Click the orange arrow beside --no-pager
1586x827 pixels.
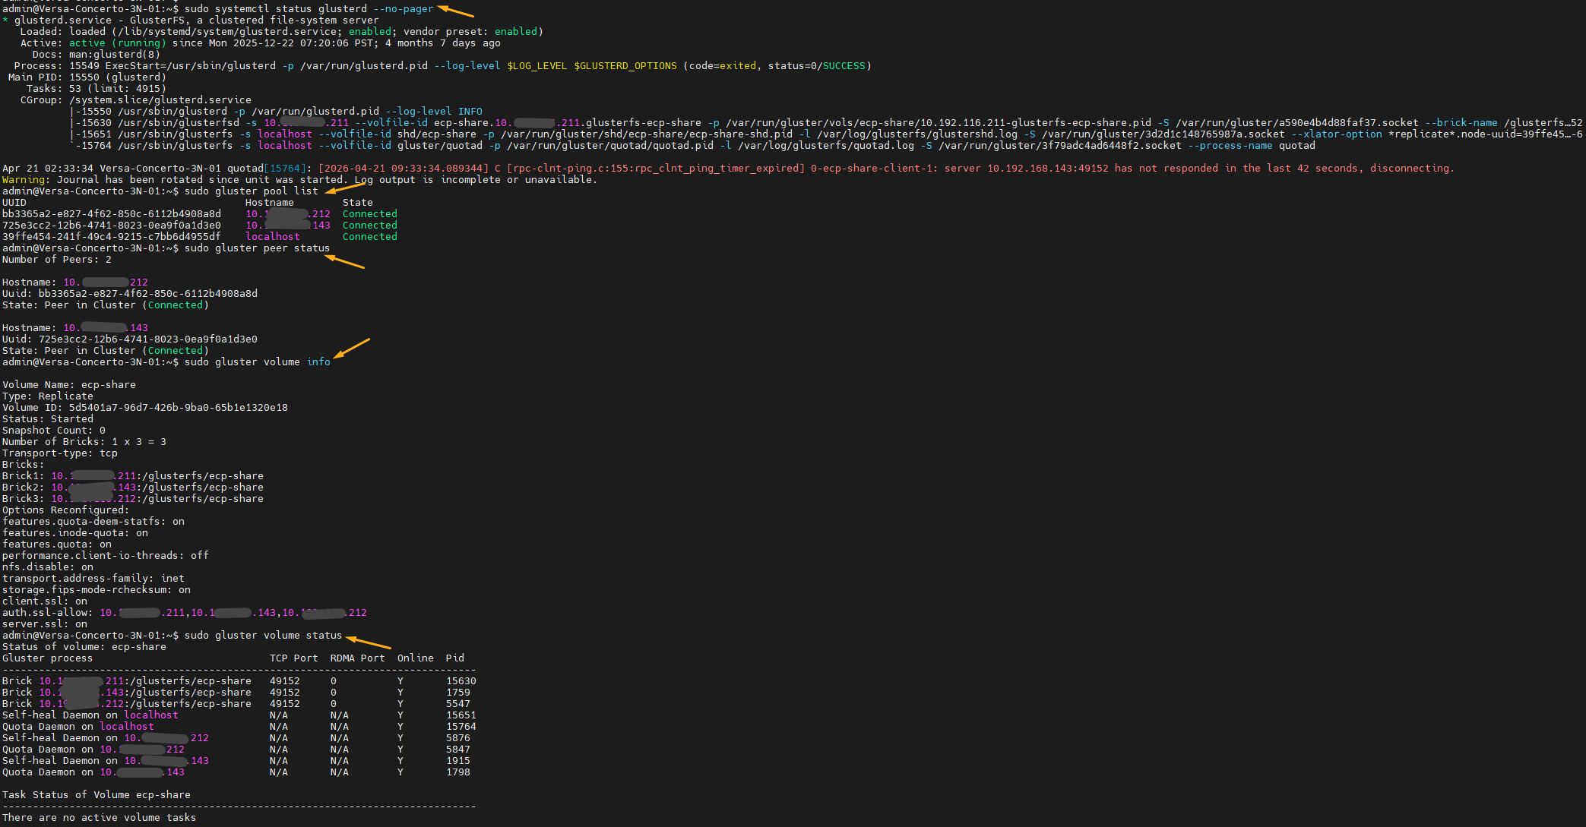(x=455, y=11)
